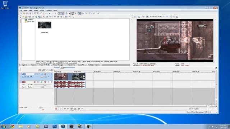Click the Save project icon
Viewport: 230px width, 129px height.
click(27, 14)
